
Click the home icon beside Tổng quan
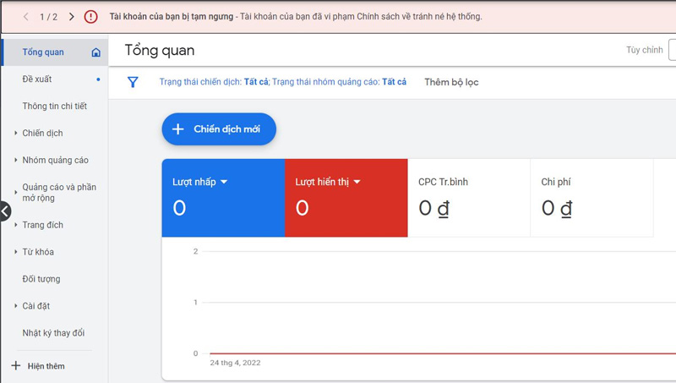pos(95,52)
